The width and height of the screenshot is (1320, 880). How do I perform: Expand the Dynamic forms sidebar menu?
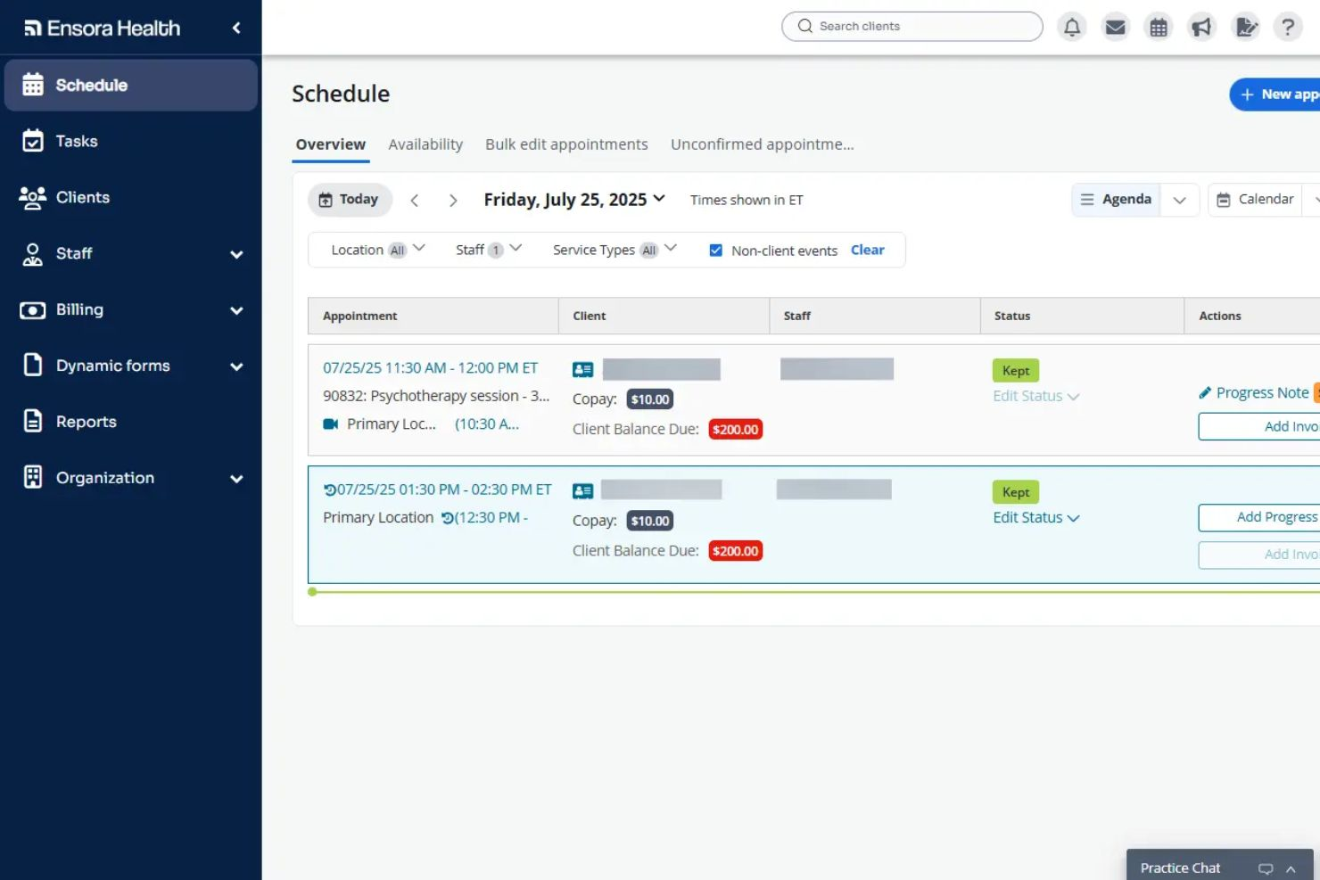pyautogui.click(x=236, y=366)
